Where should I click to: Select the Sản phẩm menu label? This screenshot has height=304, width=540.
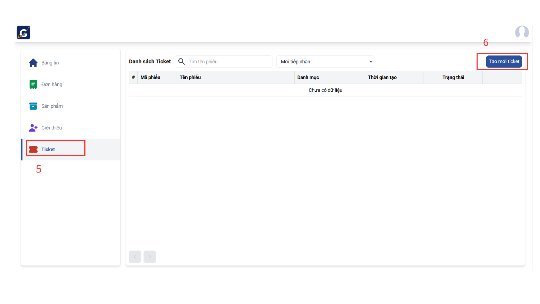[x=52, y=106]
